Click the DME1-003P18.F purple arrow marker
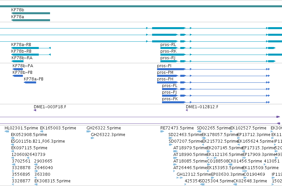Viewport: 282px width, 186px height. pos(35,110)
